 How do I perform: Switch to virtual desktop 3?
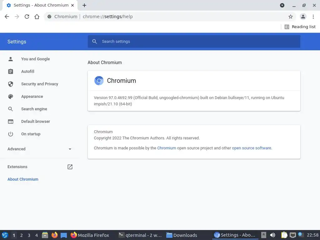tap(29, 235)
